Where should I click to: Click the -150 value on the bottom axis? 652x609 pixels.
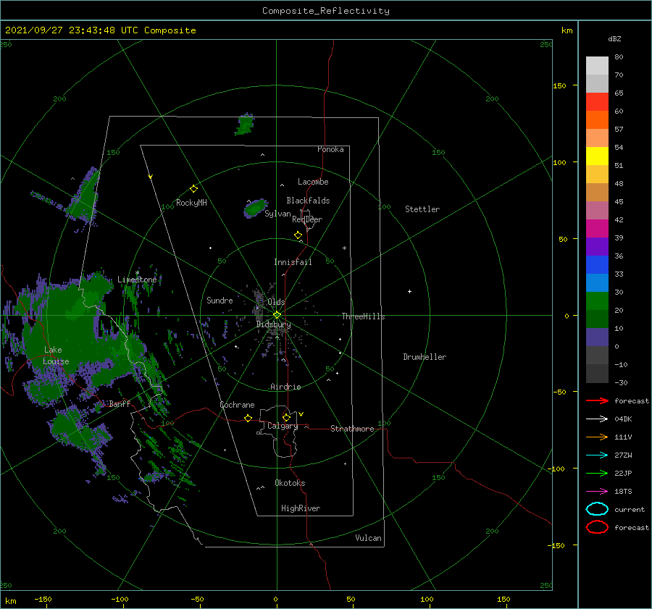tap(43, 599)
